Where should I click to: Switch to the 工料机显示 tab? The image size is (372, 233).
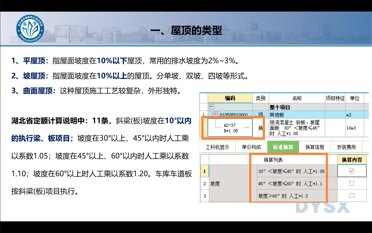pos(217,147)
